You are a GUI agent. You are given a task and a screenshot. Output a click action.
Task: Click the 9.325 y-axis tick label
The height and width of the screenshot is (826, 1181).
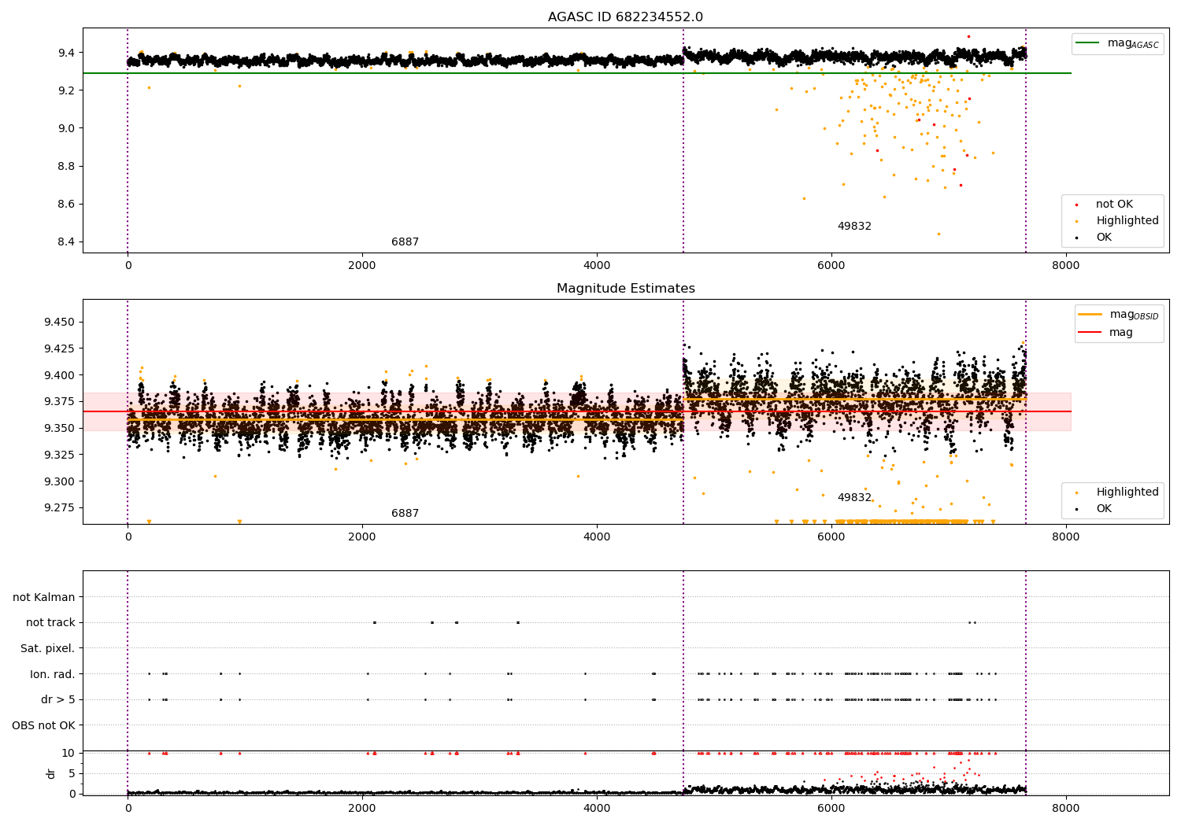(x=60, y=455)
